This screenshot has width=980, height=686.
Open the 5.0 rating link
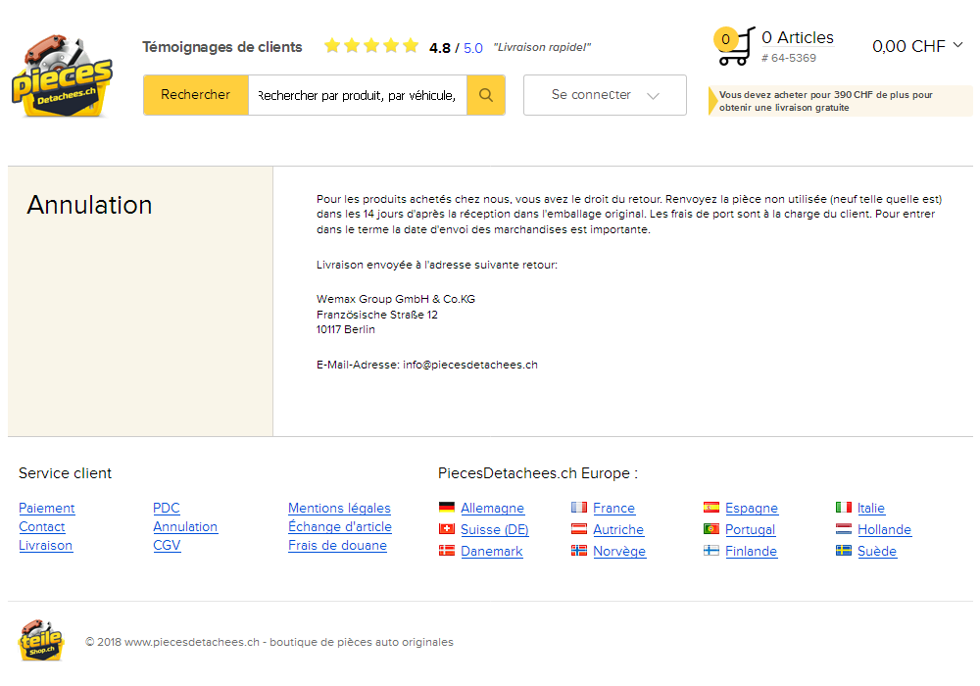pyautogui.click(x=472, y=47)
